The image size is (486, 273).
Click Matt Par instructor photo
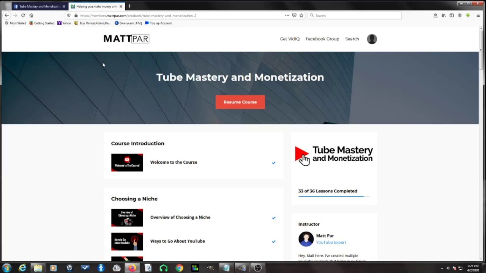pos(306,239)
